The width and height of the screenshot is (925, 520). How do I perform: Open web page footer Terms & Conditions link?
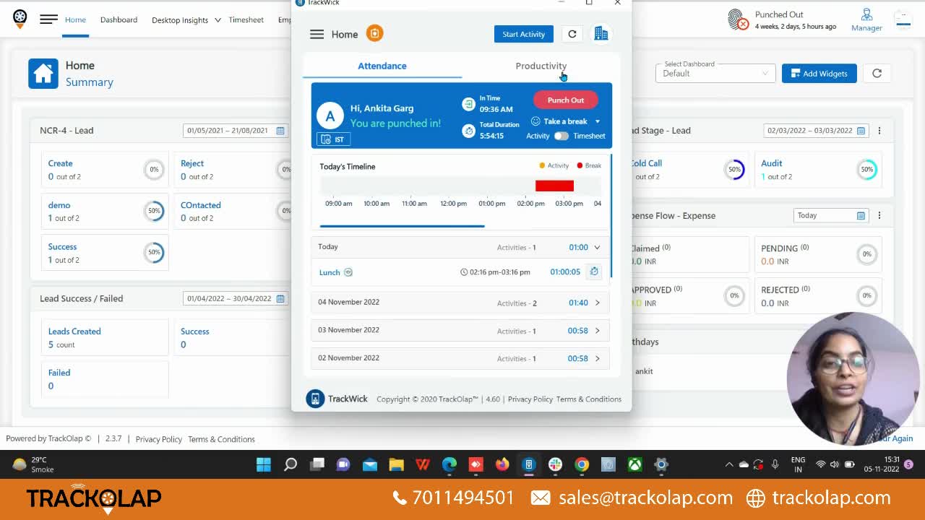coord(221,439)
